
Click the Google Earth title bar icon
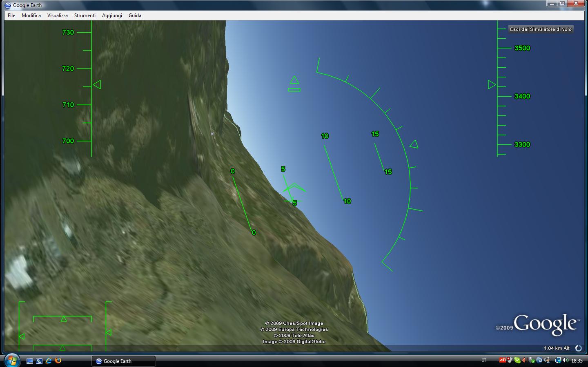coord(8,5)
